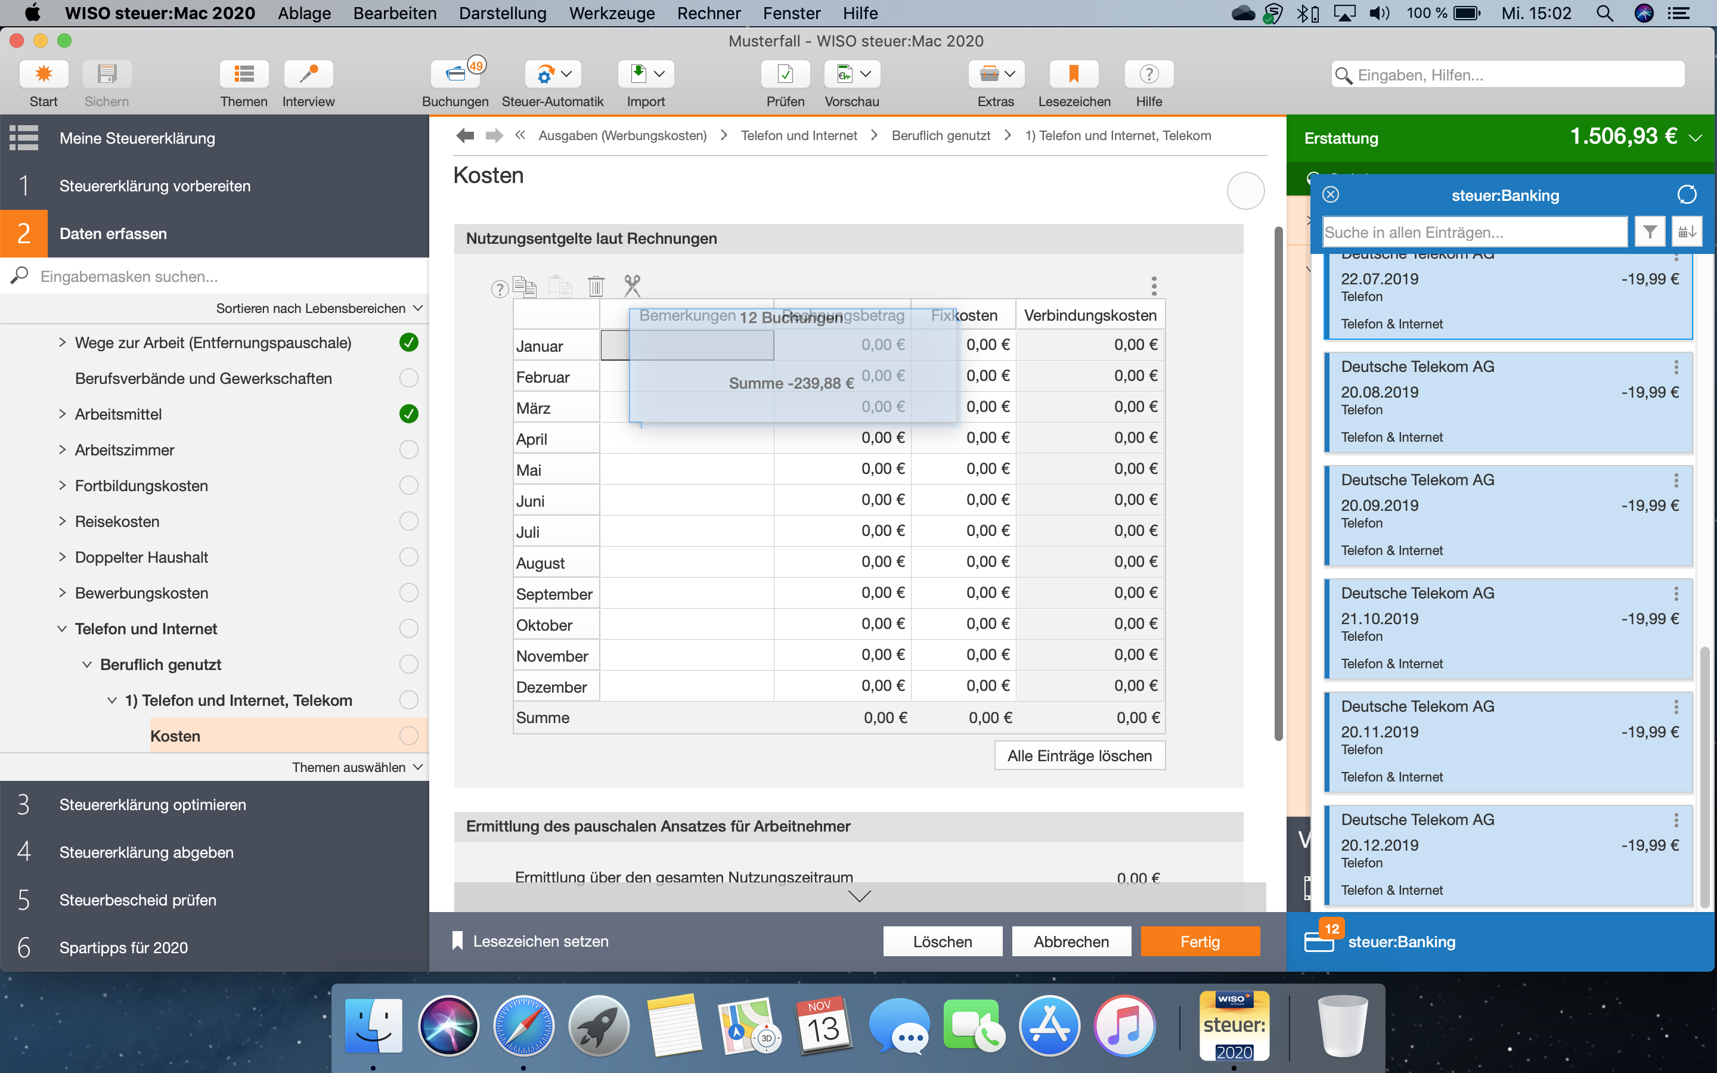Click the Alle Einträge löschen button
This screenshot has width=1717, height=1073.
click(1079, 756)
